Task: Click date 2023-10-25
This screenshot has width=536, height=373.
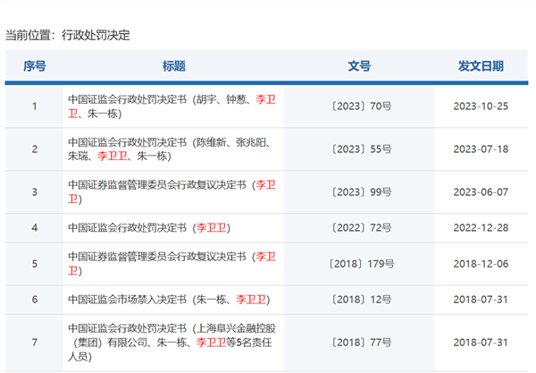Action: tap(481, 106)
